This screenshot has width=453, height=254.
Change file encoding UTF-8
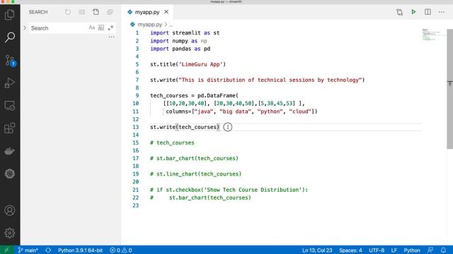pos(377,250)
